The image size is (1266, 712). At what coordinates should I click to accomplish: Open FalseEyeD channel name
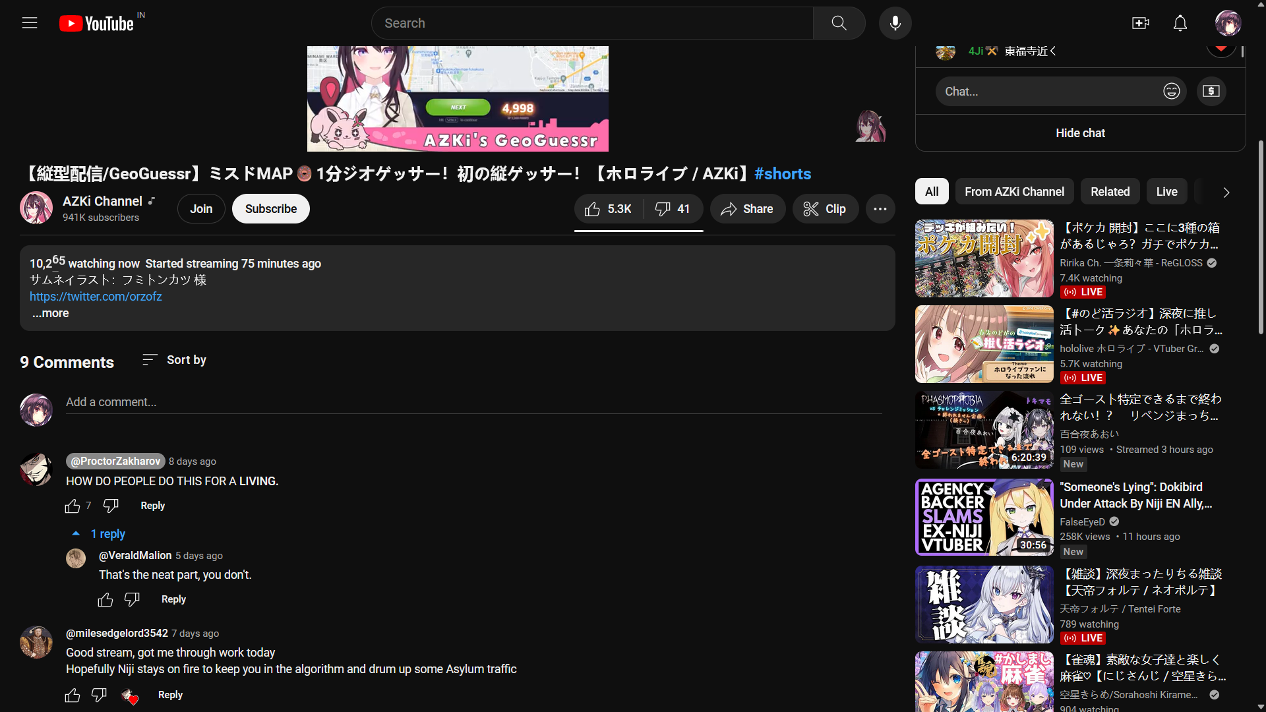pyautogui.click(x=1082, y=522)
